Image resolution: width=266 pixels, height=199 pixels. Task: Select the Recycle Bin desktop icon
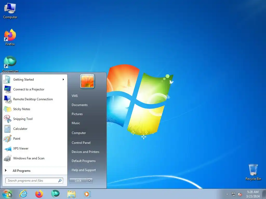click(x=253, y=172)
